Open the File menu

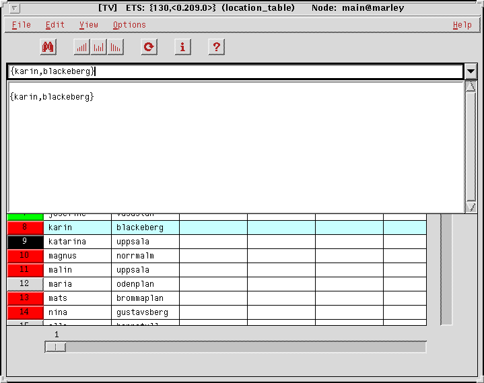point(22,25)
